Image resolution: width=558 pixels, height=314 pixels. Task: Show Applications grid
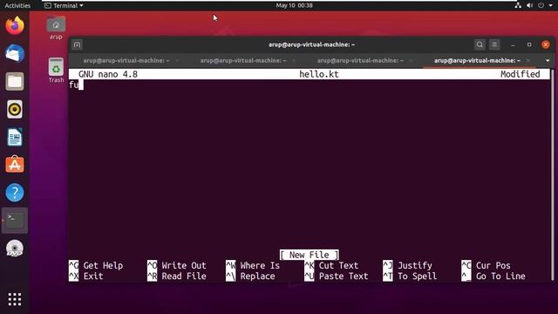[x=15, y=299]
